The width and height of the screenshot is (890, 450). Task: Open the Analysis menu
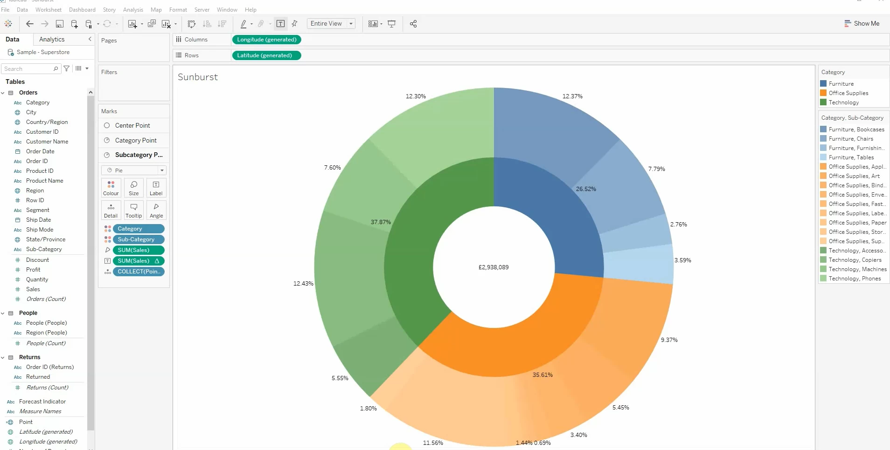coord(133,9)
